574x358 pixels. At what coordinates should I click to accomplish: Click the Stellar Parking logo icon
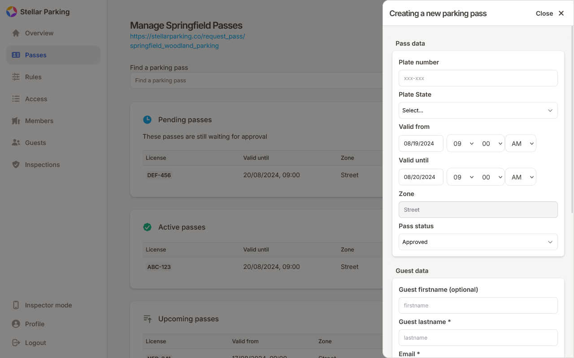[x=12, y=12]
